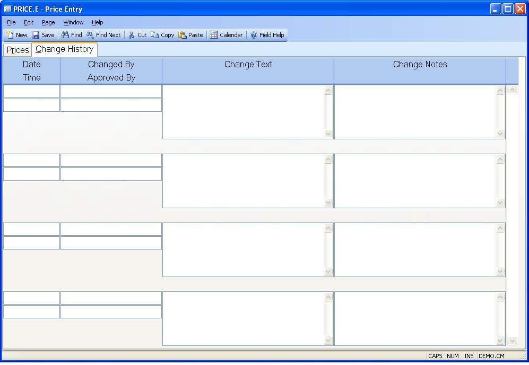Open the Edit menu

29,22
